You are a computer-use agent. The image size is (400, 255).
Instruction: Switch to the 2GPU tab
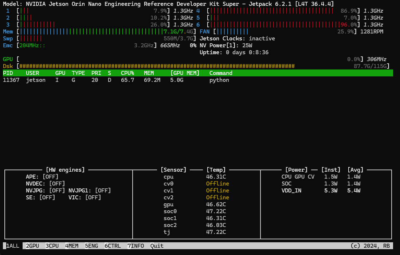[32, 246]
